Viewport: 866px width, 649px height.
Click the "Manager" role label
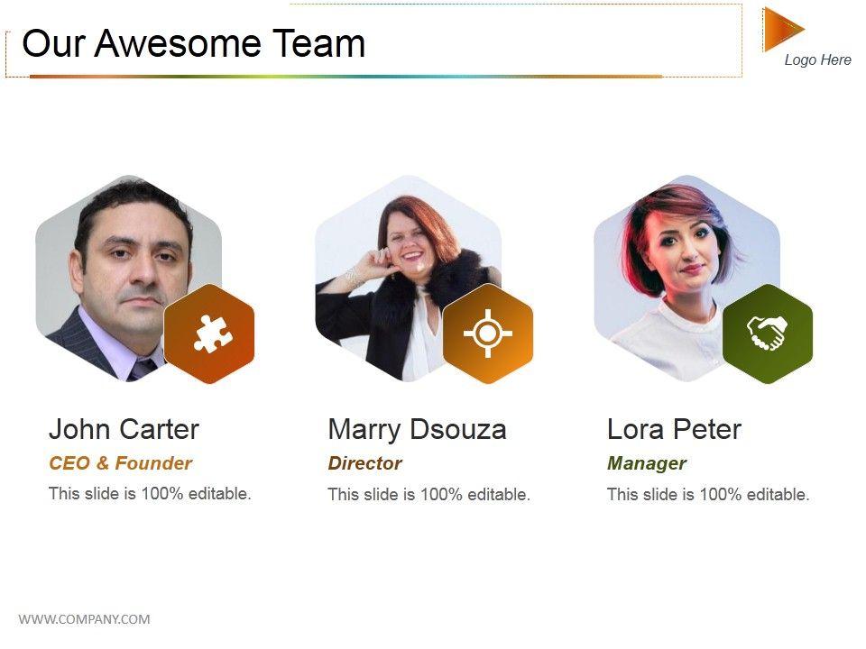coord(646,463)
